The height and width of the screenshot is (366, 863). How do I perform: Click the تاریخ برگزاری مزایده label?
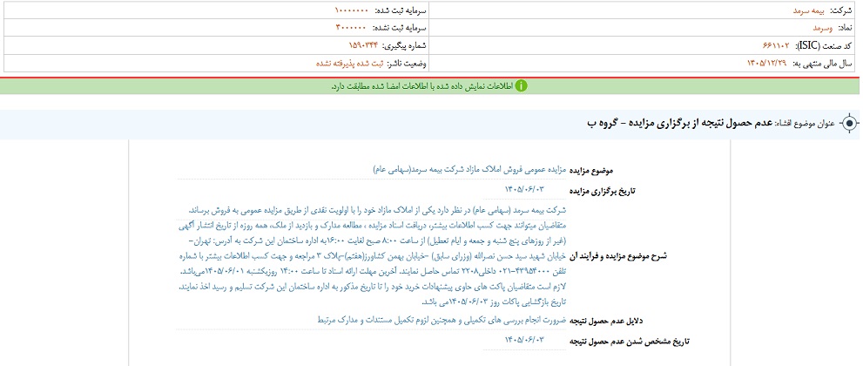point(602,191)
